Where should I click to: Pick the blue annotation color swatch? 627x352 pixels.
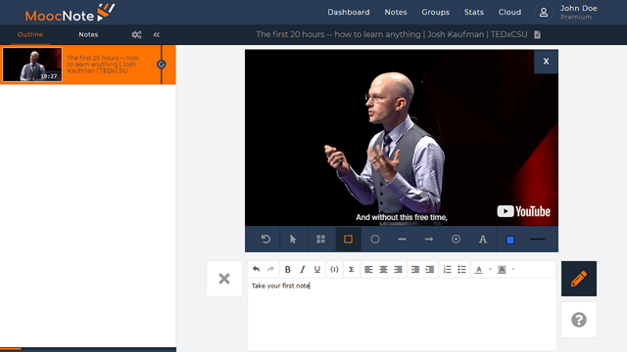coord(510,240)
